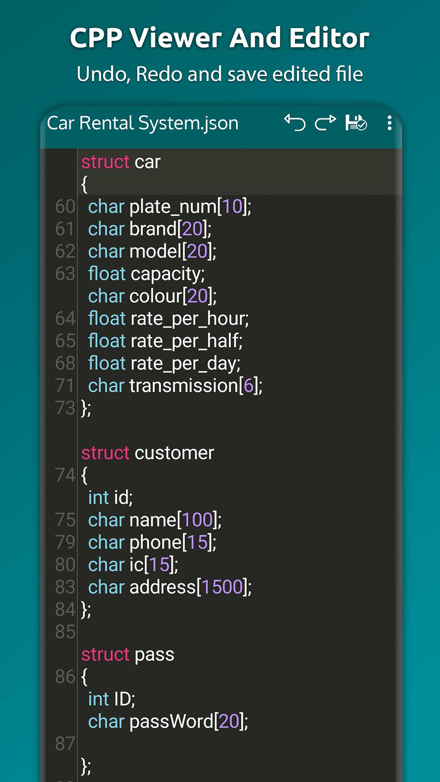Screen dimensions: 440x782
Task: Click the line 'char address[1500];'
Action: pos(170,587)
